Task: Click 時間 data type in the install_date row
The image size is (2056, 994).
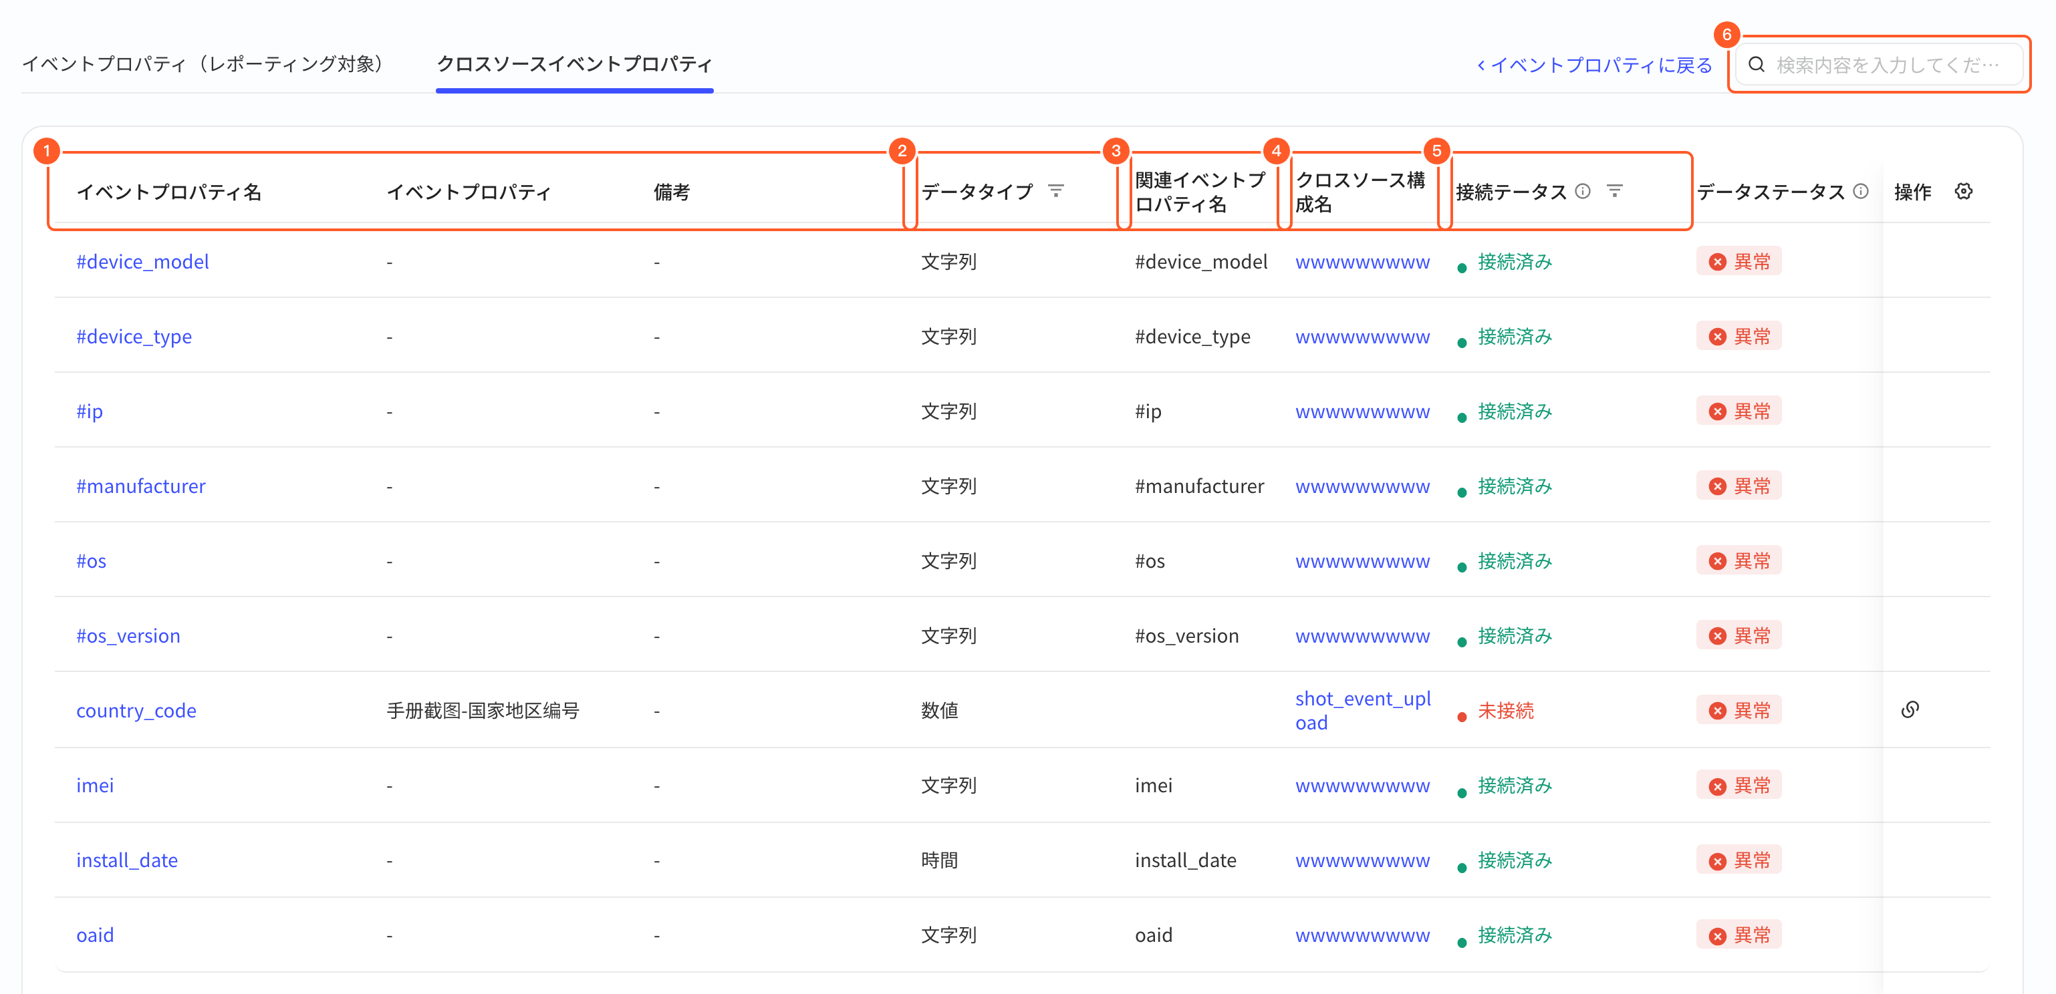Action: (939, 861)
